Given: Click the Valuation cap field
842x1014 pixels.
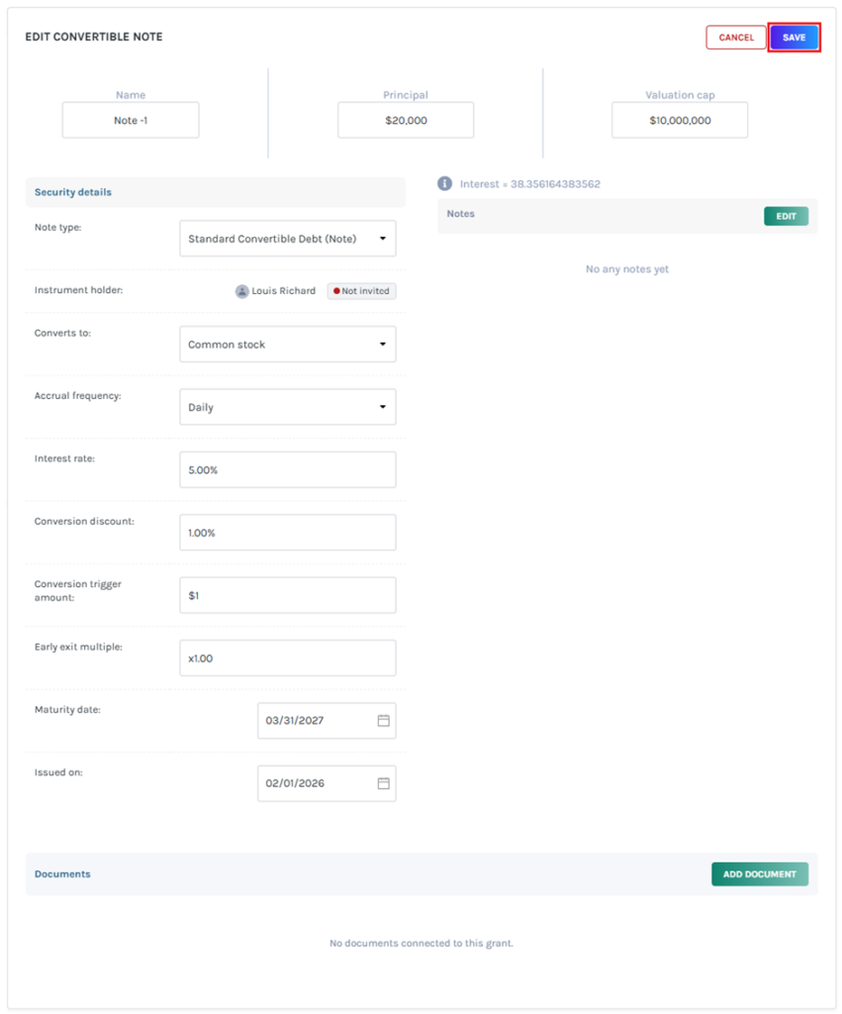Looking at the screenshot, I should click(x=680, y=120).
